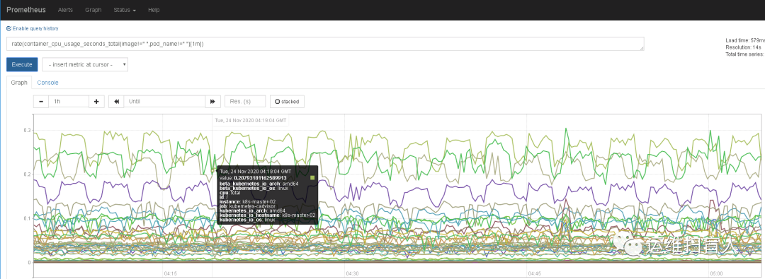This screenshot has width=765, height=279.
Task: Click the Res. (s) resolution field
Action: (245, 101)
